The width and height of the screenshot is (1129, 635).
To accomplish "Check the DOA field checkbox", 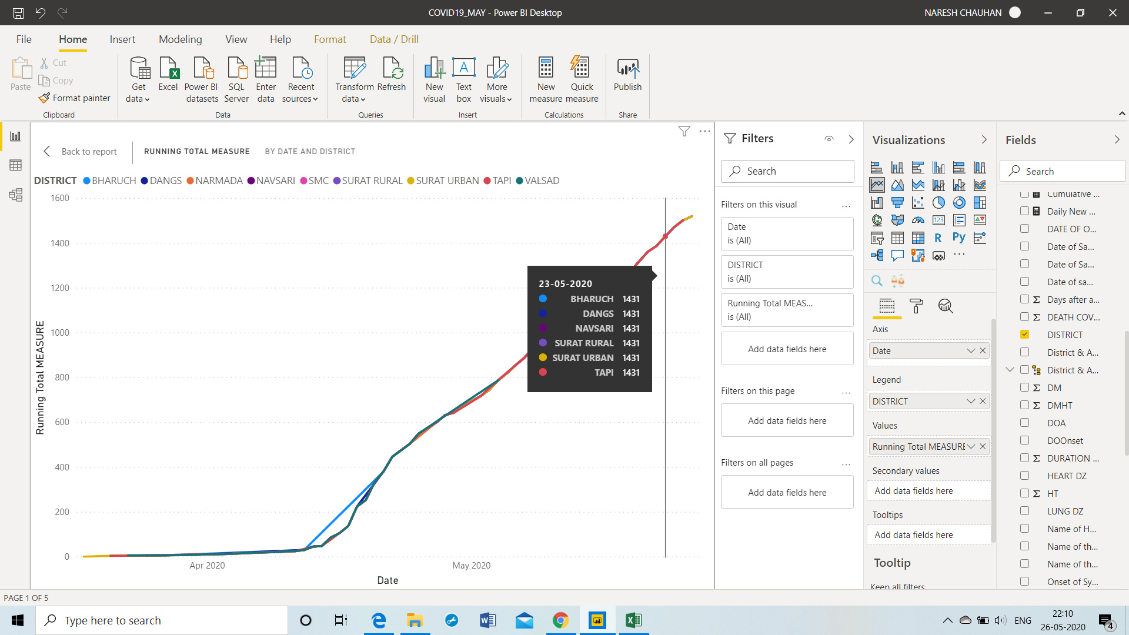I will coord(1025,423).
